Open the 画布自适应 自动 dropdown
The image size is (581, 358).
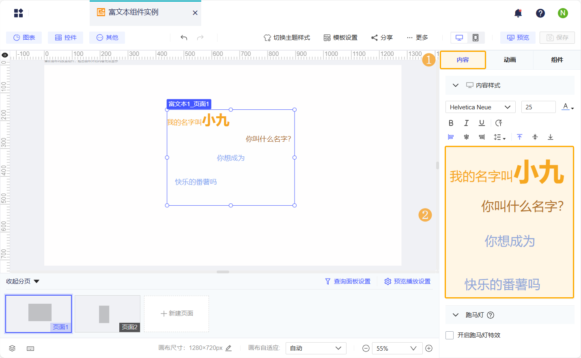click(316, 348)
